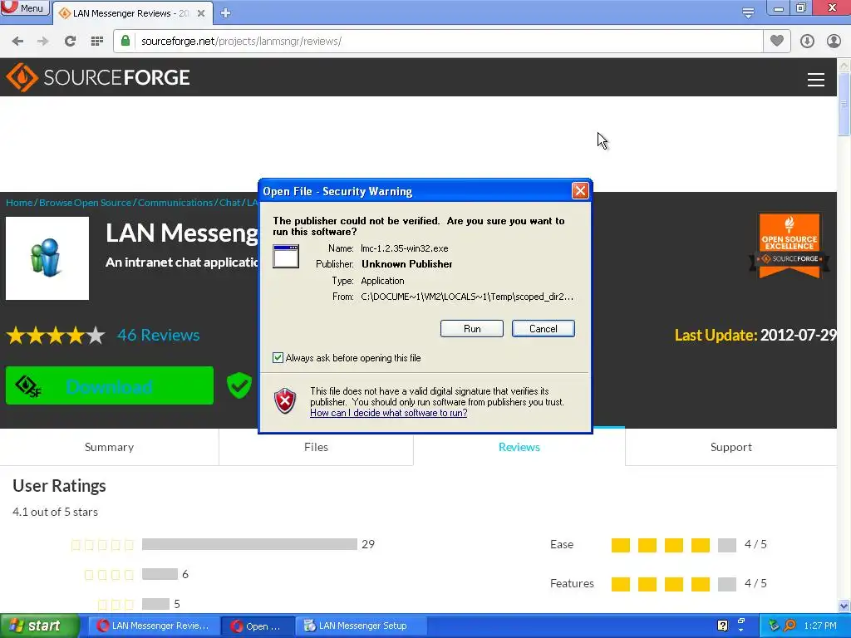Click the 1:27 PM system clock
Image resolution: width=851 pixels, height=638 pixels.
[x=820, y=626]
